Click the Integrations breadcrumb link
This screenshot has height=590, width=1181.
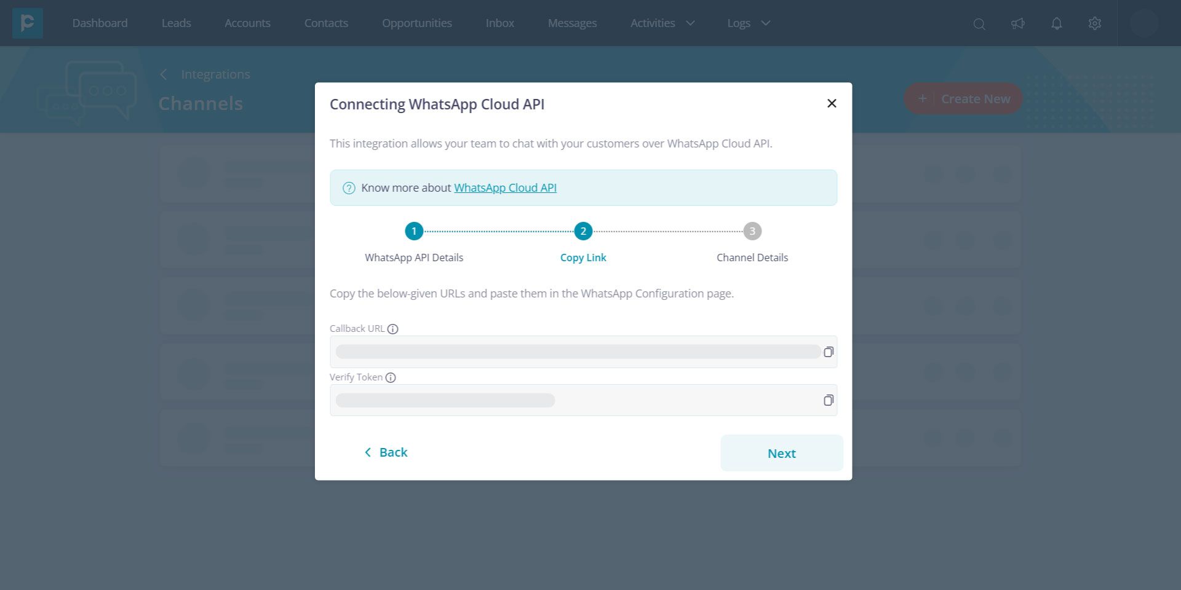click(215, 74)
